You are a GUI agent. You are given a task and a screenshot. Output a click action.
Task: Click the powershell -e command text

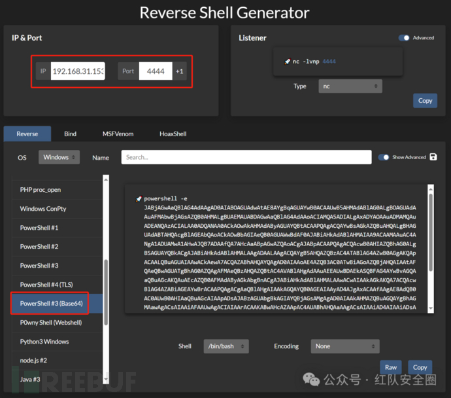click(x=165, y=199)
